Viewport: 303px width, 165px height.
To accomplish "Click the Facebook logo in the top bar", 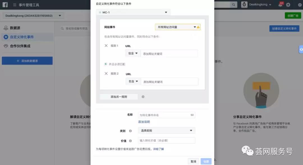I will (x=5, y=4).
